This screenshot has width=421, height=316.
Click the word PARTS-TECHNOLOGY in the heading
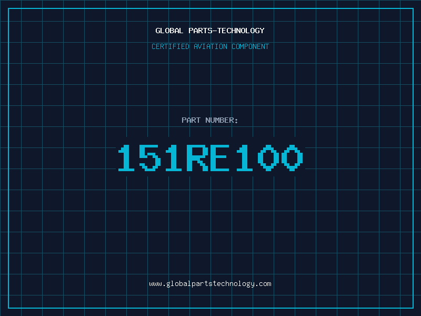[226, 31]
